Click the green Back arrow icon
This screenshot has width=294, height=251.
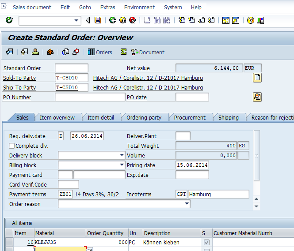[x=113, y=20]
